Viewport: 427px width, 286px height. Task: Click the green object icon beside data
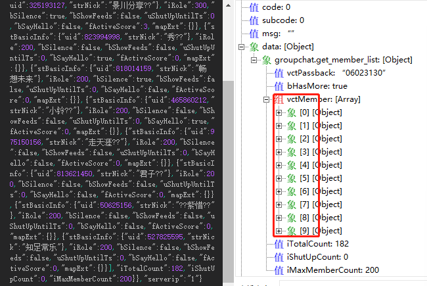point(254,47)
